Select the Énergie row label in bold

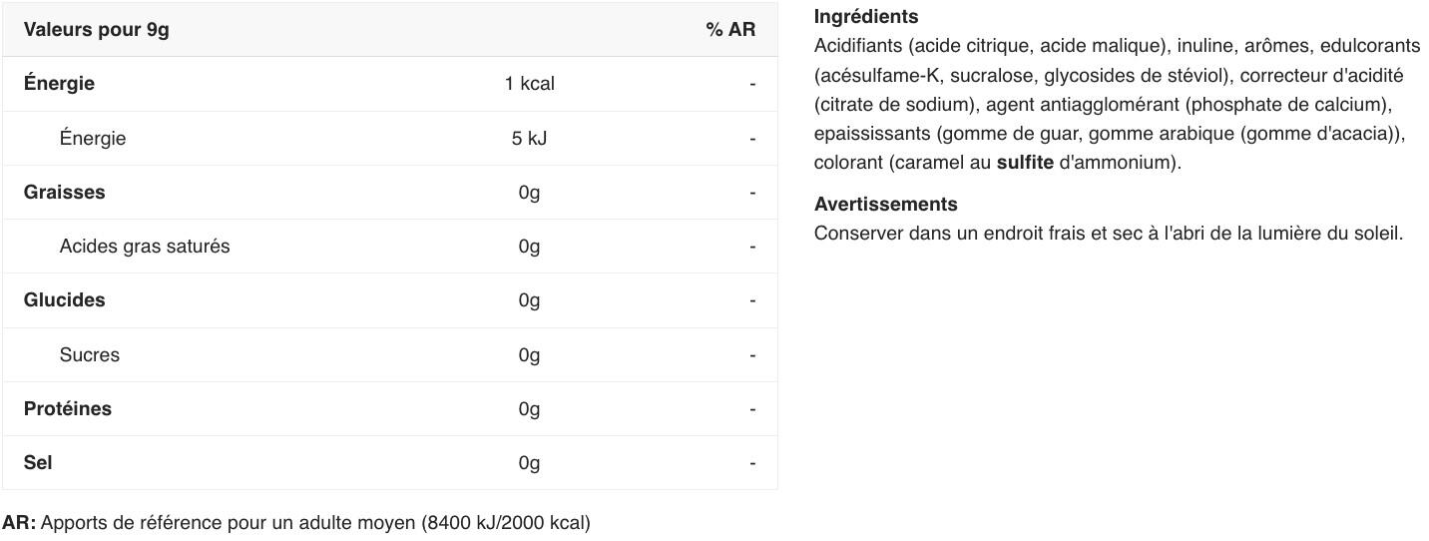pyautogui.click(x=59, y=84)
